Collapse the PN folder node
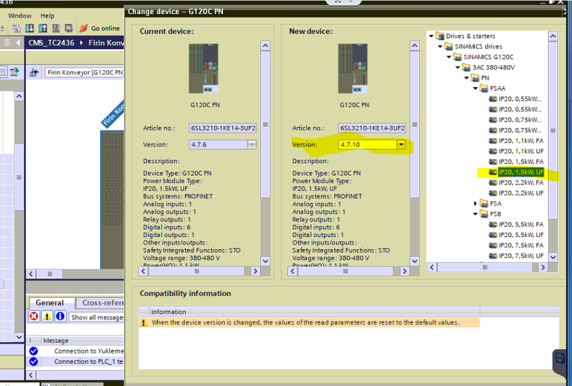Screen dimensions: 572x386 point(466,78)
